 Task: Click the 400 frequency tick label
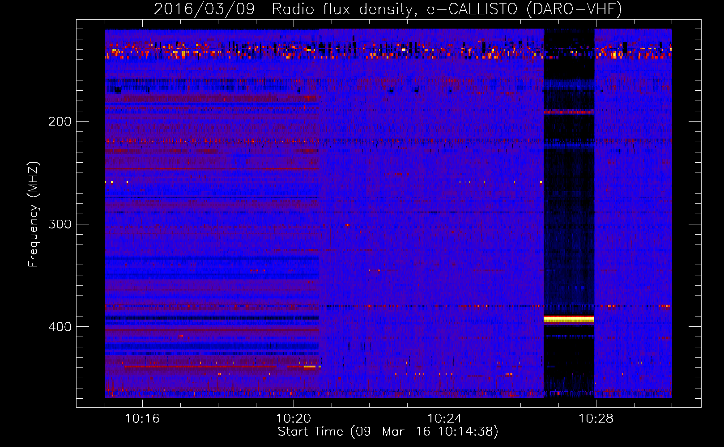click(60, 327)
